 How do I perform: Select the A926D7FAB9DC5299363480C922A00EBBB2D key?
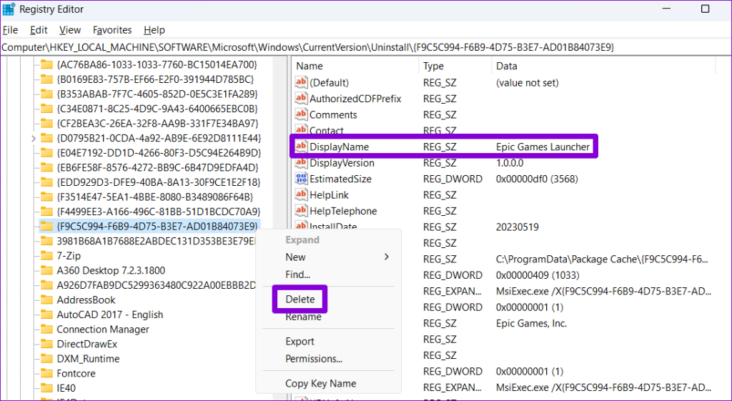[x=156, y=285]
